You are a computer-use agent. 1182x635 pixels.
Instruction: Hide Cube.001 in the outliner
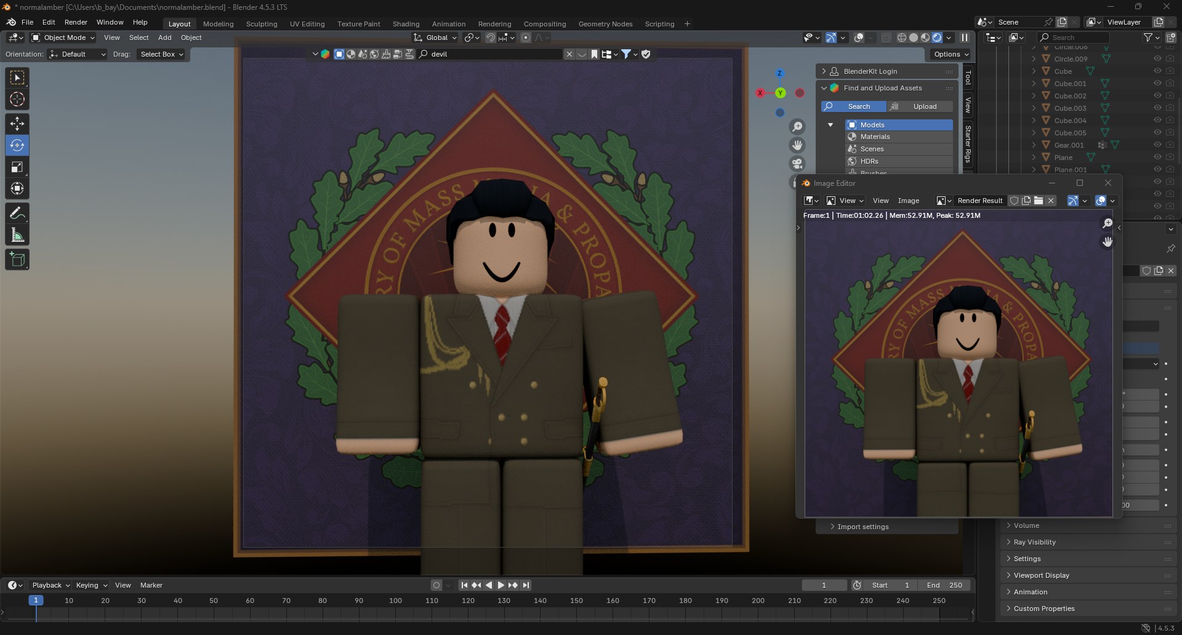1157,83
